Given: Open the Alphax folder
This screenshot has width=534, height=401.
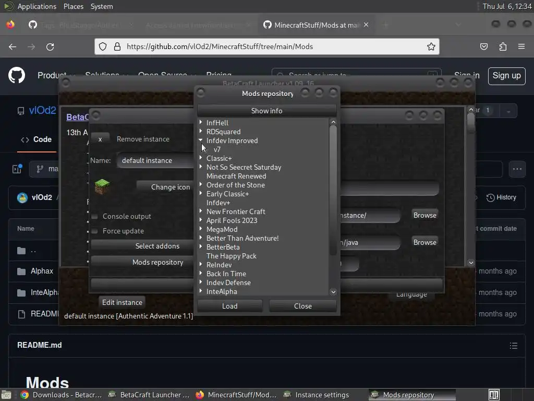Looking at the screenshot, I should click(42, 271).
